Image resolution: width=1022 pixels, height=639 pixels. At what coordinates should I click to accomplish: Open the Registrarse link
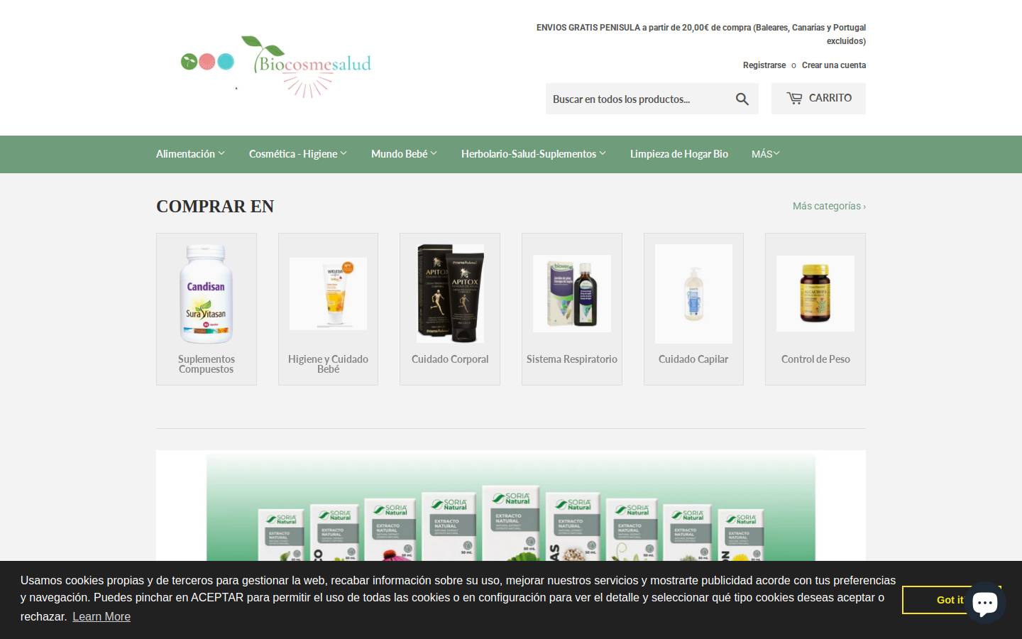coord(764,65)
